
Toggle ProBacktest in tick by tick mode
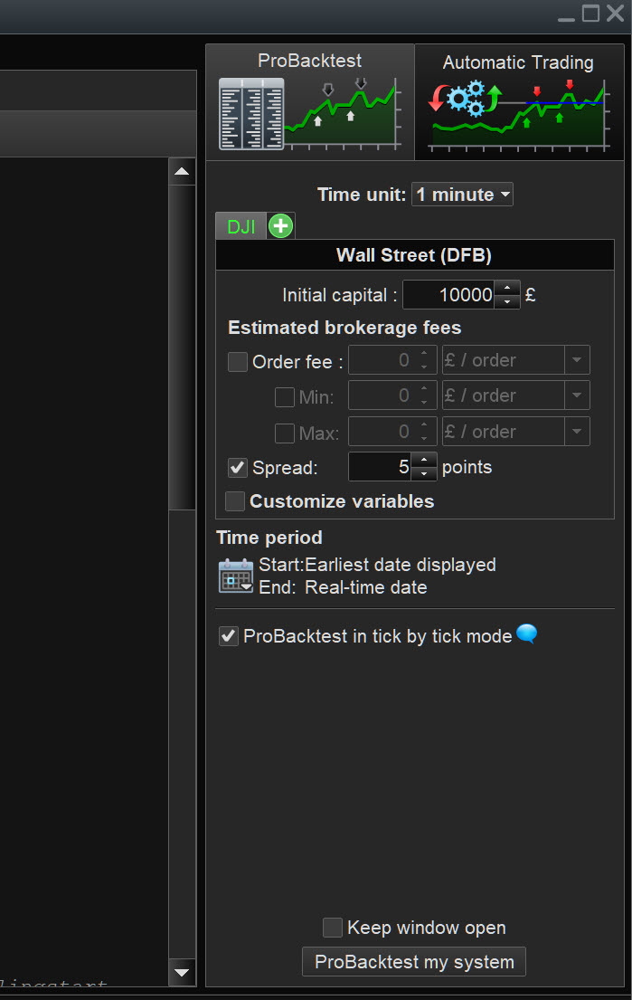229,637
